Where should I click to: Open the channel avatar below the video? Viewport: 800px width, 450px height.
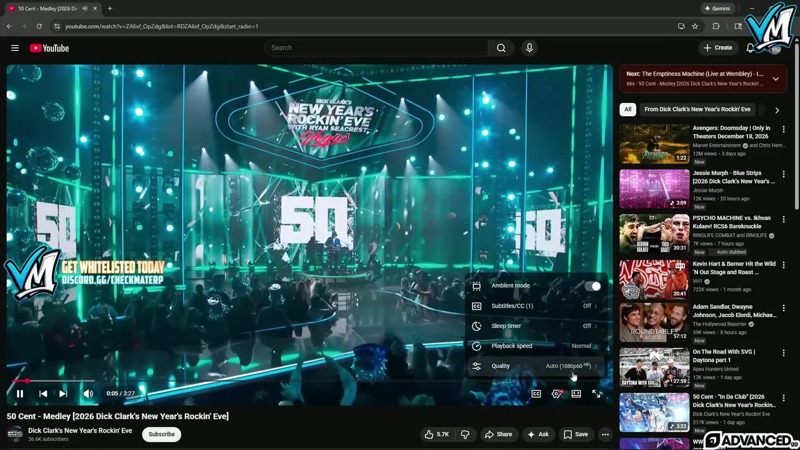coord(14,434)
